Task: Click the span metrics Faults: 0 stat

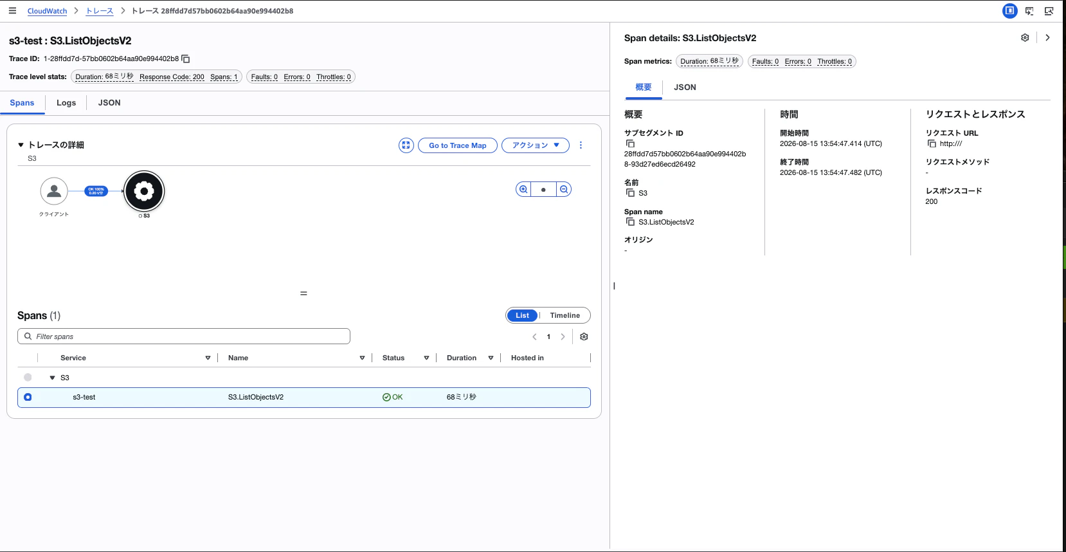Action: coord(765,62)
